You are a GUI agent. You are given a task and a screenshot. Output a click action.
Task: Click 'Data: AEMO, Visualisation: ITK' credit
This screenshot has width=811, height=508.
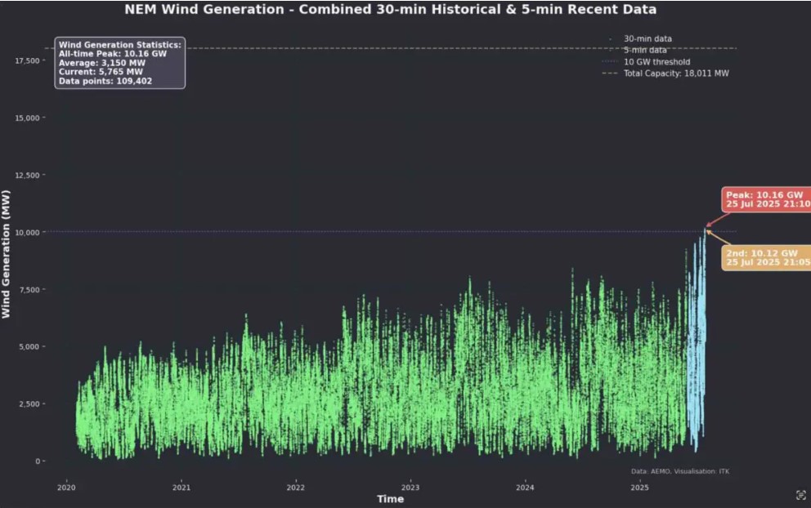coord(680,471)
